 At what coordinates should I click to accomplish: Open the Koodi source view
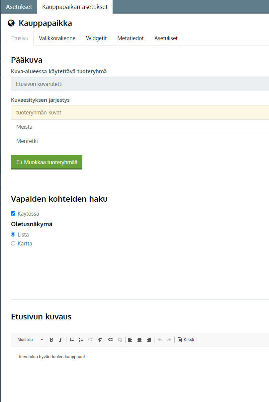click(x=186, y=340)
